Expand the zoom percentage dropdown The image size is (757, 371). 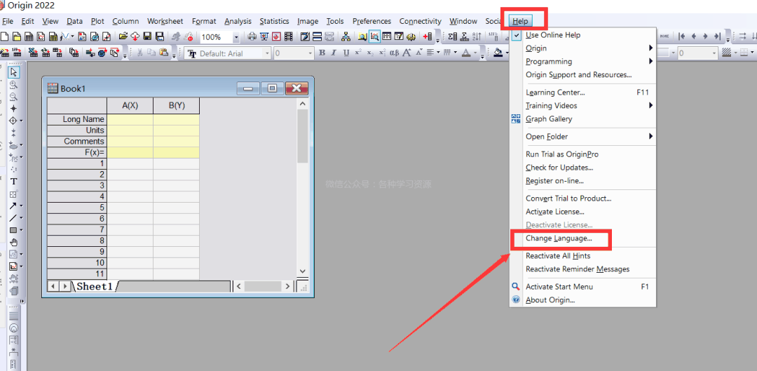(236, 37)
